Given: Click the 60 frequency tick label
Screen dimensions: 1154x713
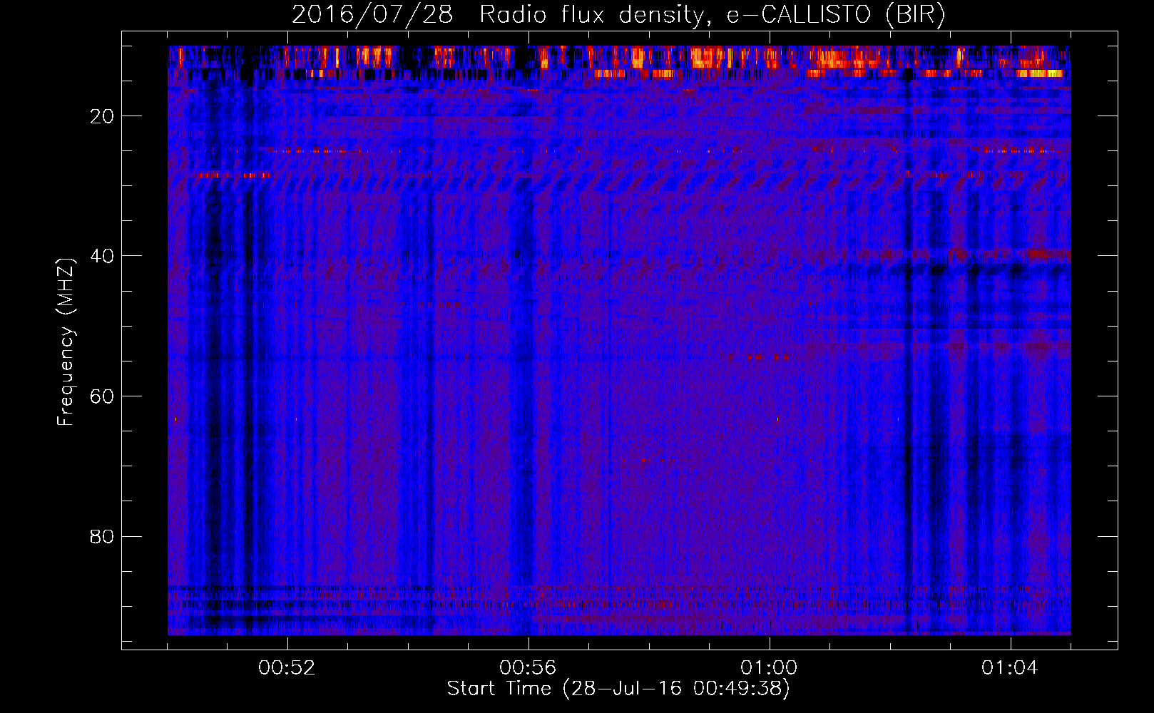Looking at the screenshot, I should click(x=103, y=396).
